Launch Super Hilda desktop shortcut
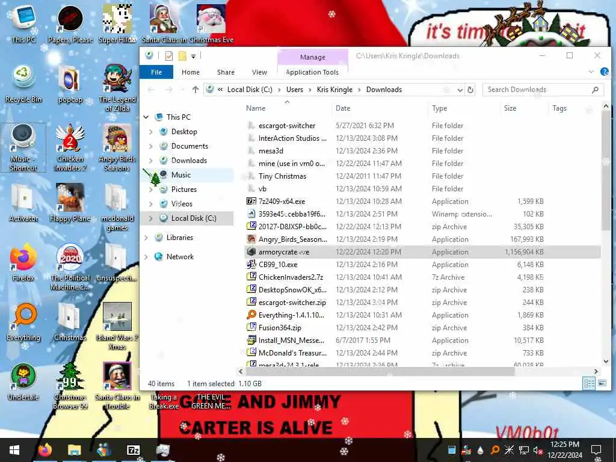Viewport: 616px width, 462px height. [117, 23]
